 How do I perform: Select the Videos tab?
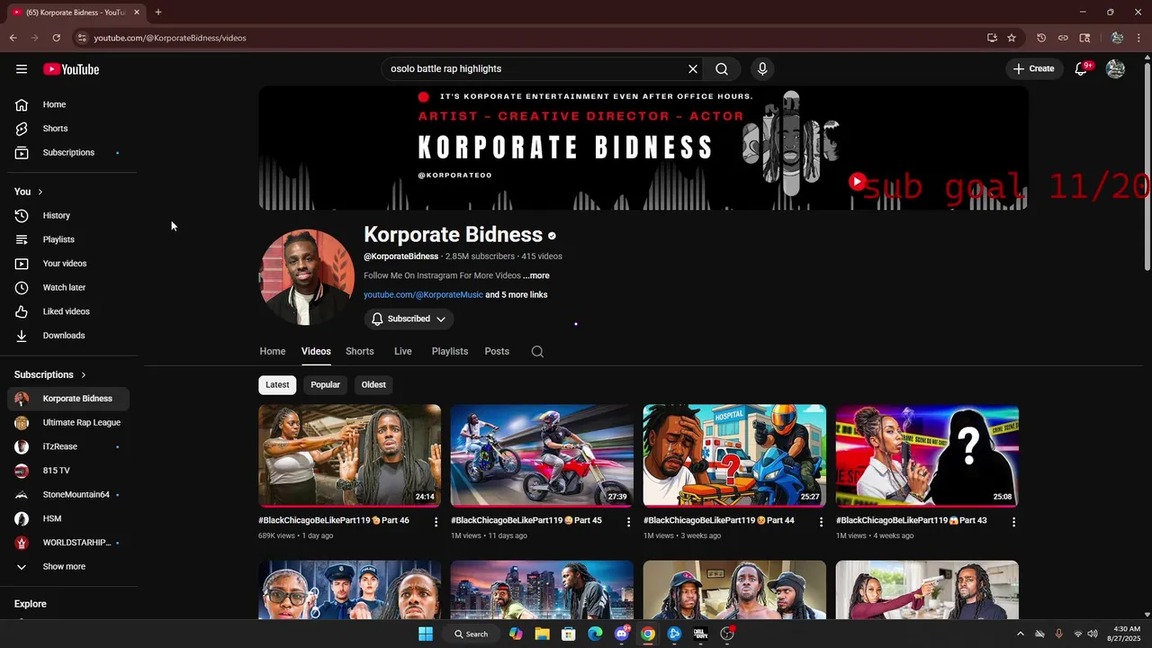click(x=316, y=352)
